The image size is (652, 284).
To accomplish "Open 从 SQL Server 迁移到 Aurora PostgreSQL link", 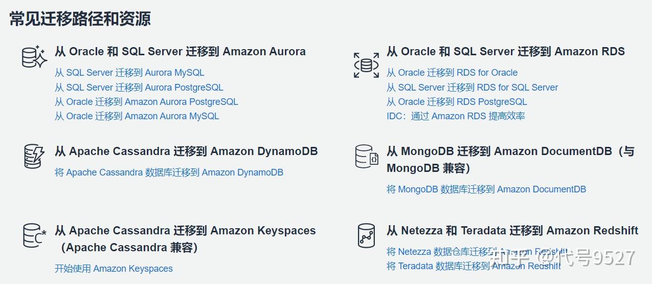I will point(139,88).
